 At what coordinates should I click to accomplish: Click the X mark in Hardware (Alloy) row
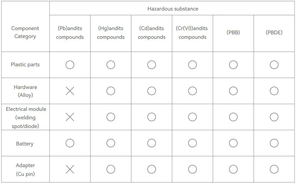[x=70, y=91]
